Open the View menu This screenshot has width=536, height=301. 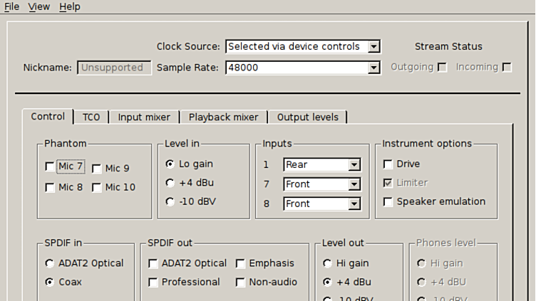[38, 6]
